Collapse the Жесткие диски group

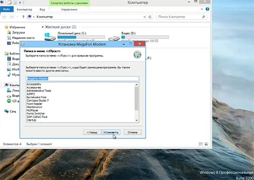pyautogui.click(x=43, y=27)
